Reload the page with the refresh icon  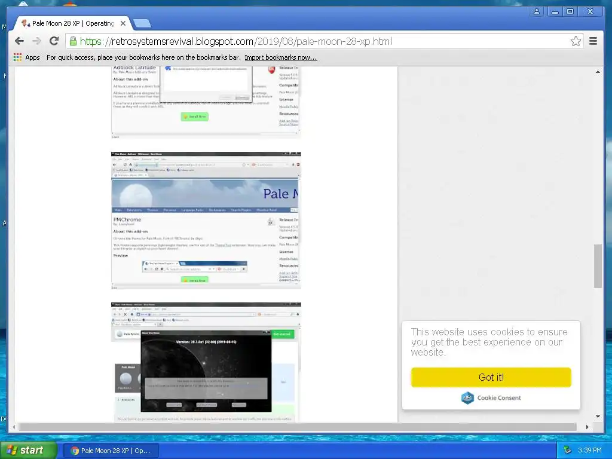pyautogui.click(x=54, y=41)
